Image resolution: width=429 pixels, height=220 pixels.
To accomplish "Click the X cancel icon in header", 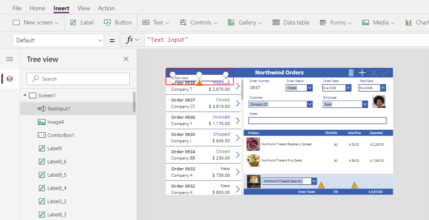I will tap(374, 73).
